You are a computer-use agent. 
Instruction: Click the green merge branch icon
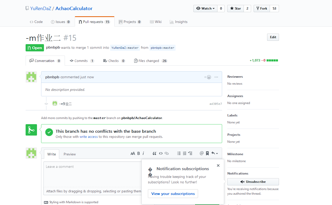coord(31,130)
